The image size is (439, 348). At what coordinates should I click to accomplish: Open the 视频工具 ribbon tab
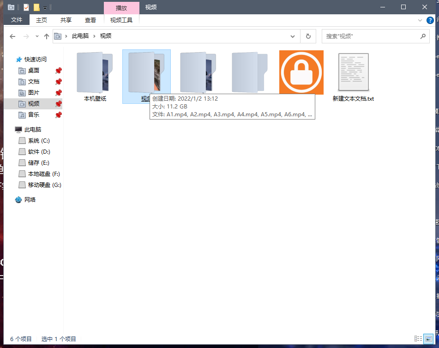pos(121,20)
